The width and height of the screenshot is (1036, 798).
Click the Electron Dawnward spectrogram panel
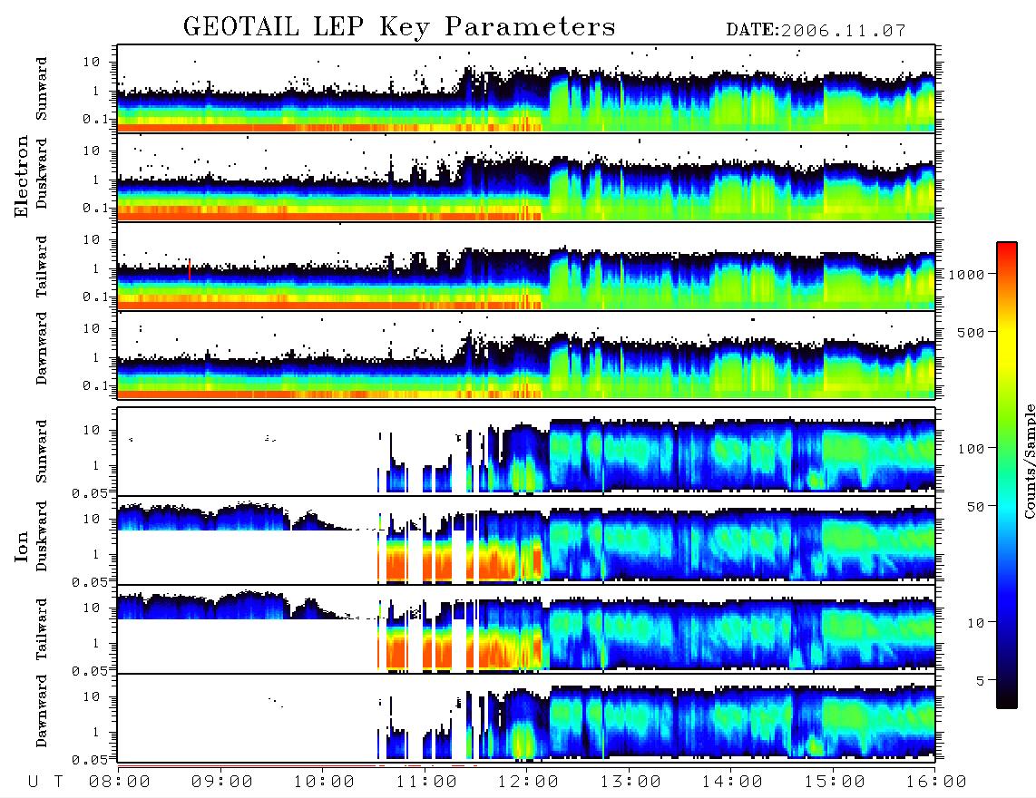coord(526,355)
